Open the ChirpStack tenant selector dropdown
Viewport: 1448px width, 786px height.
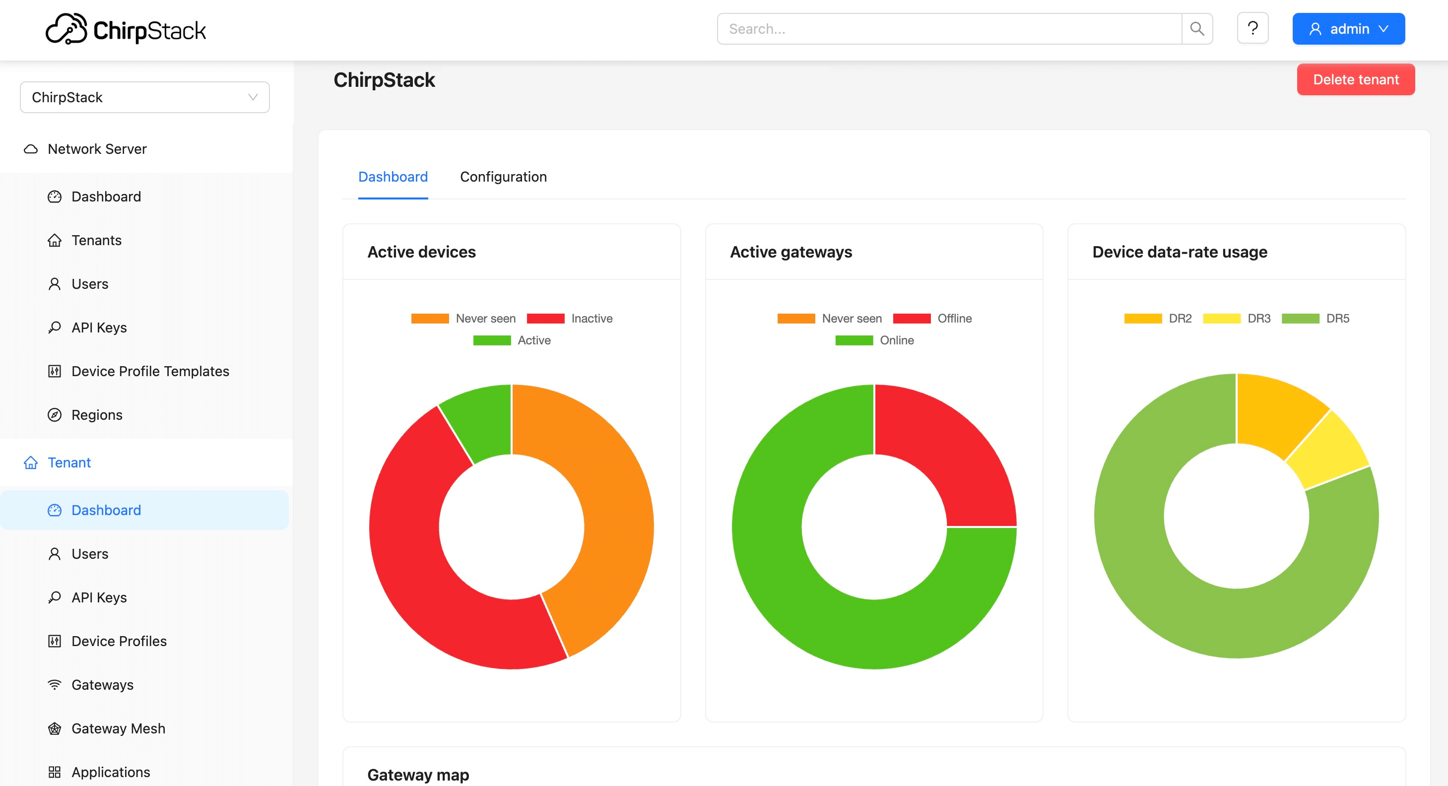pyautogui.click(x=144, y=97)
